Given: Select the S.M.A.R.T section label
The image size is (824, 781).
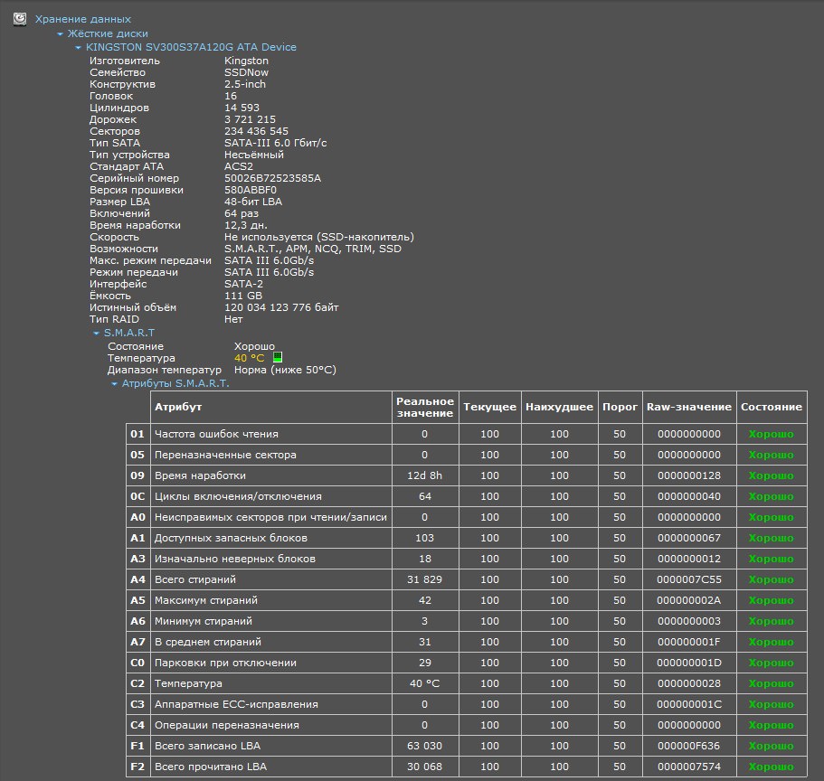Looking at the screenshot, I should (129, 333).
